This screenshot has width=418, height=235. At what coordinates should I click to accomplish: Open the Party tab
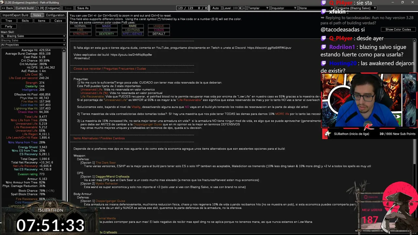point(9,26)
